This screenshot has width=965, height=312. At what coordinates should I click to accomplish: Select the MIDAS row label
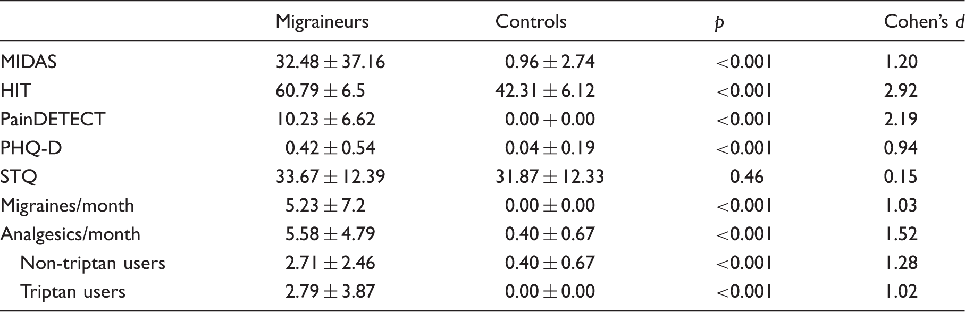28,62
